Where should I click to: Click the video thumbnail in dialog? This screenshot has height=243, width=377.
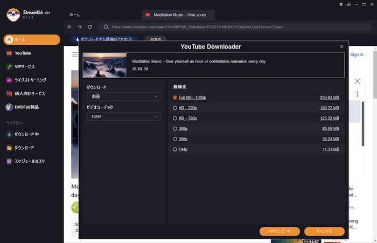(x=104, y=65)
